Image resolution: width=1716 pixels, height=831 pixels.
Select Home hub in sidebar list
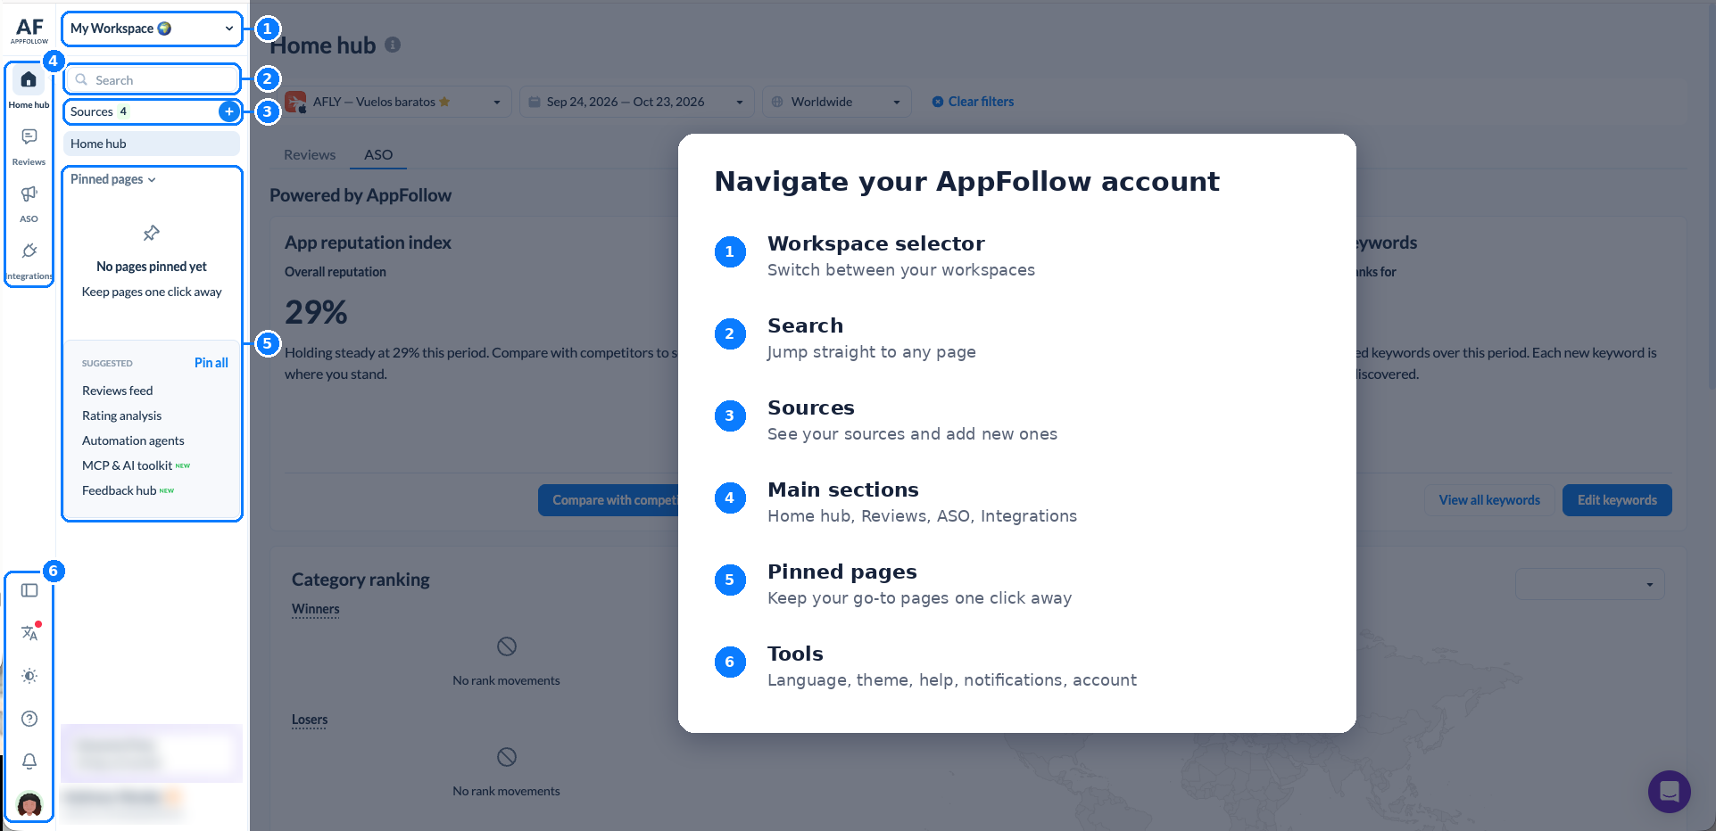[x=152, y=144]
